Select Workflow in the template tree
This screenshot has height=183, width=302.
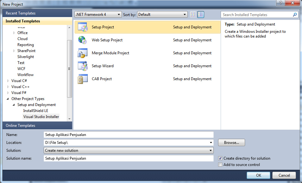[25, 75]
